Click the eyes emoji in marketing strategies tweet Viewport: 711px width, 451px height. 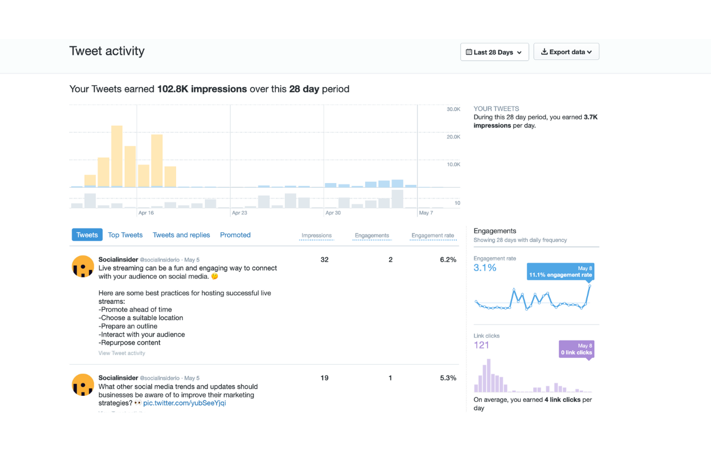pyautogui.click(x=138, y=403)
